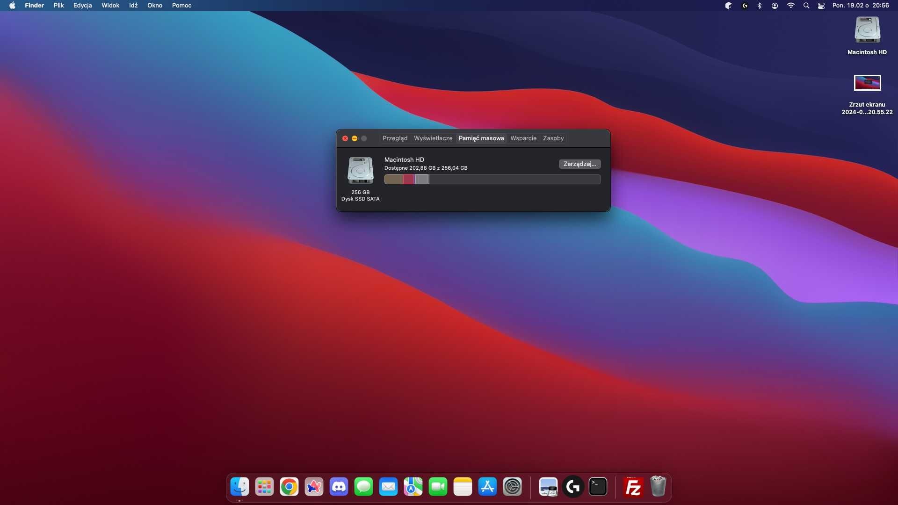The width and height of the screenshot is (898, 505).
Task: Select the Pamięć masowa tab
Action: pos(481,138)
